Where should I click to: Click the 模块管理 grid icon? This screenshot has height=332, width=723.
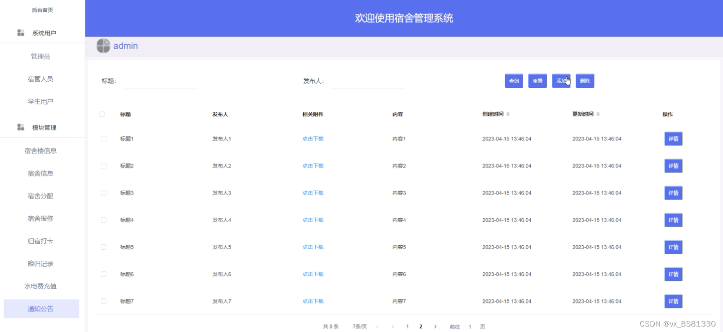[21, 127]
